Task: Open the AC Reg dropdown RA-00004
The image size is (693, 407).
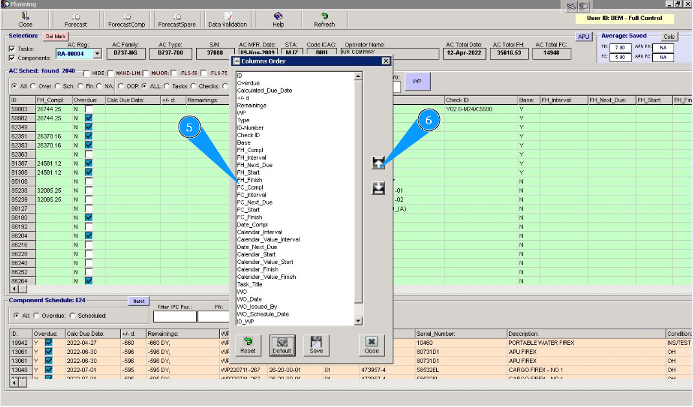Action: click(x=98, y=54)
